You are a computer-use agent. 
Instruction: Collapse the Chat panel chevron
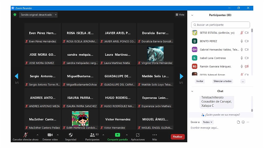(192, 91)
